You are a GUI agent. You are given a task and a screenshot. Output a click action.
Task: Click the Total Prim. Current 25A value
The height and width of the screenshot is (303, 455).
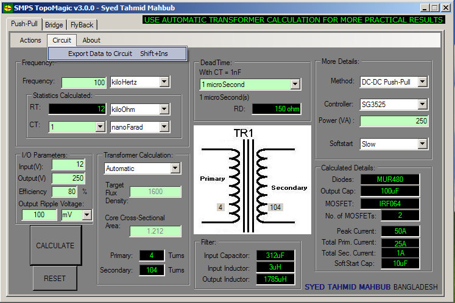[400, 243]
